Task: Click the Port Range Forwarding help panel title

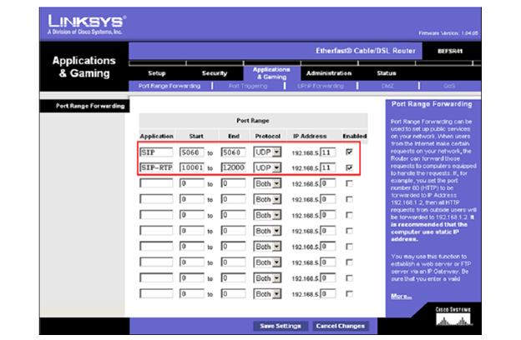Action: [432, 104]
